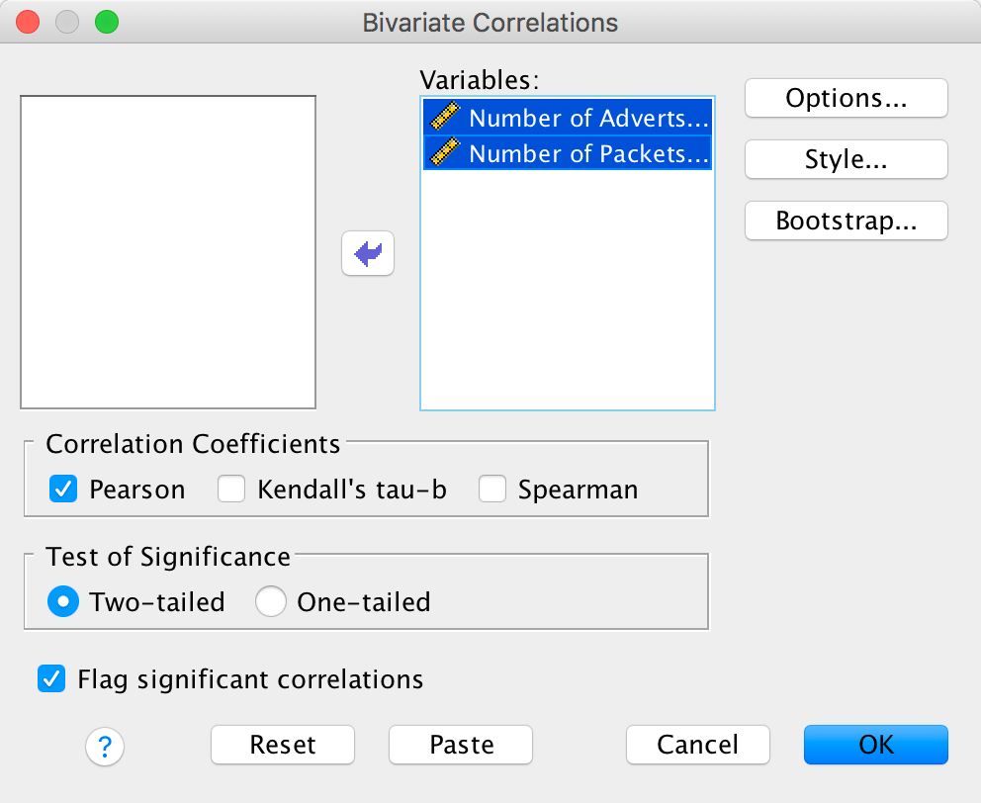Close the Bivariate Correlations dialog window
The width and height of the screenshot is (981, 803).
coord(29,22)
